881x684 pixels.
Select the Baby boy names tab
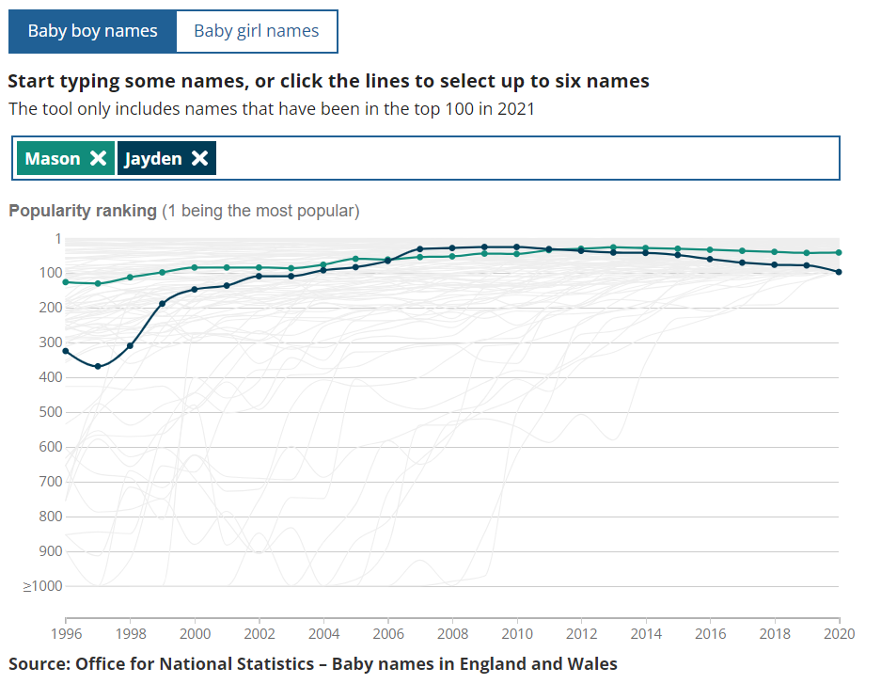[92, 31]
